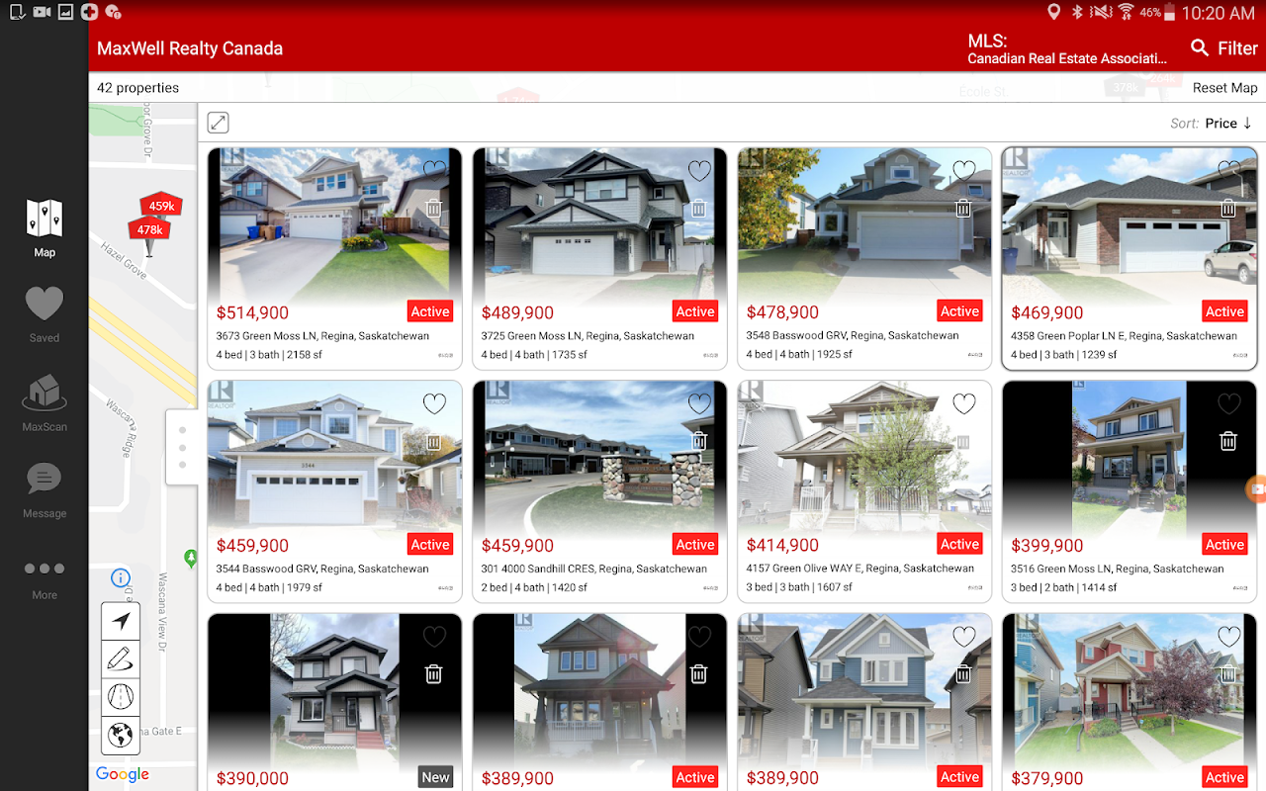Open the More menu in sidebar
The image size is (1266, 791).
click(45, 579)
